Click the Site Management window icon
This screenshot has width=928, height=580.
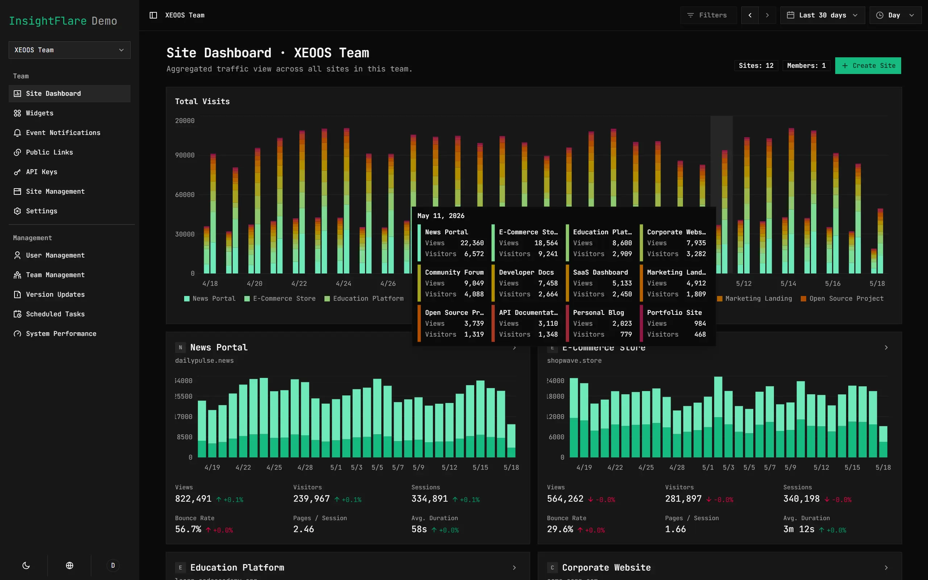pyautogui.click(x=17, y=192)
